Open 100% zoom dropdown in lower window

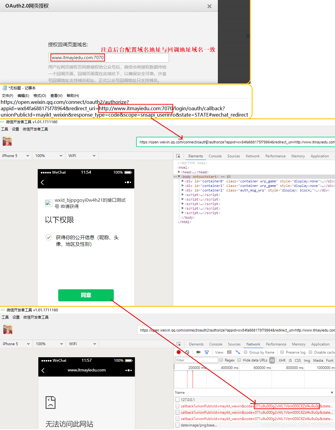pyautogui.click(x=49, y=344)
